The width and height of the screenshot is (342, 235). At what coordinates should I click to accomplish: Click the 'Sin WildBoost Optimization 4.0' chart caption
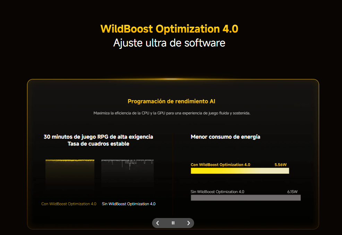129,204
